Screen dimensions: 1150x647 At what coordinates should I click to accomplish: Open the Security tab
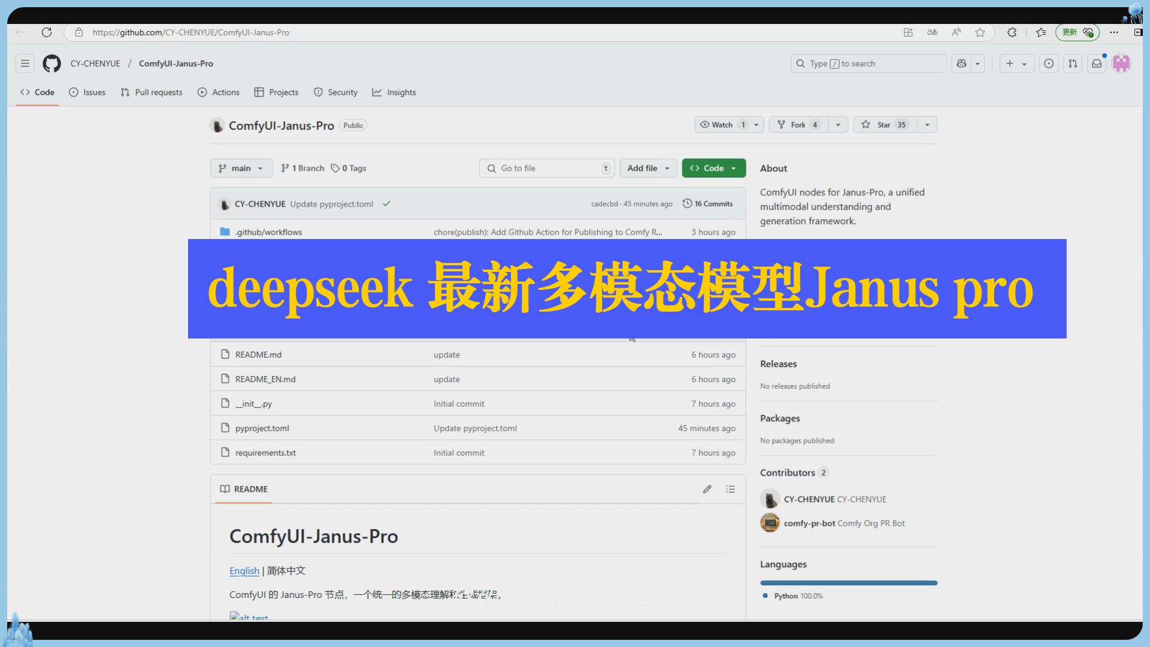(335, 92)
